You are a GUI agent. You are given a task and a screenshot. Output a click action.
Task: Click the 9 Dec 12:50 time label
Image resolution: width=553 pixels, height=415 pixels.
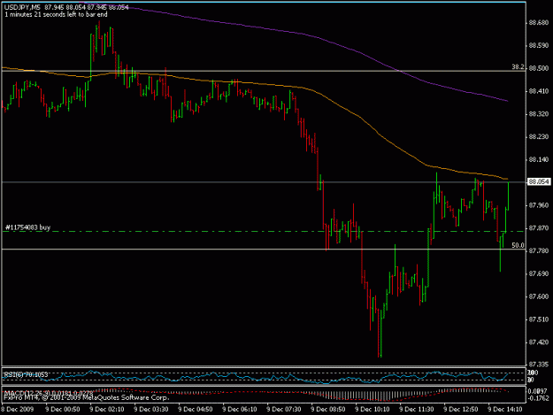[461, 410]
